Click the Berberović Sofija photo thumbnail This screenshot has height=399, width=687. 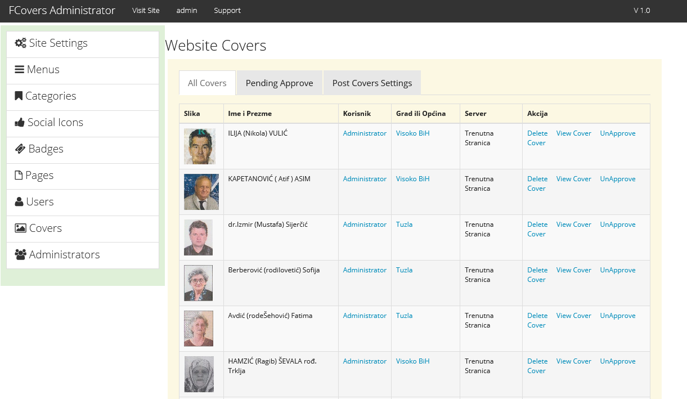(198, 283)
